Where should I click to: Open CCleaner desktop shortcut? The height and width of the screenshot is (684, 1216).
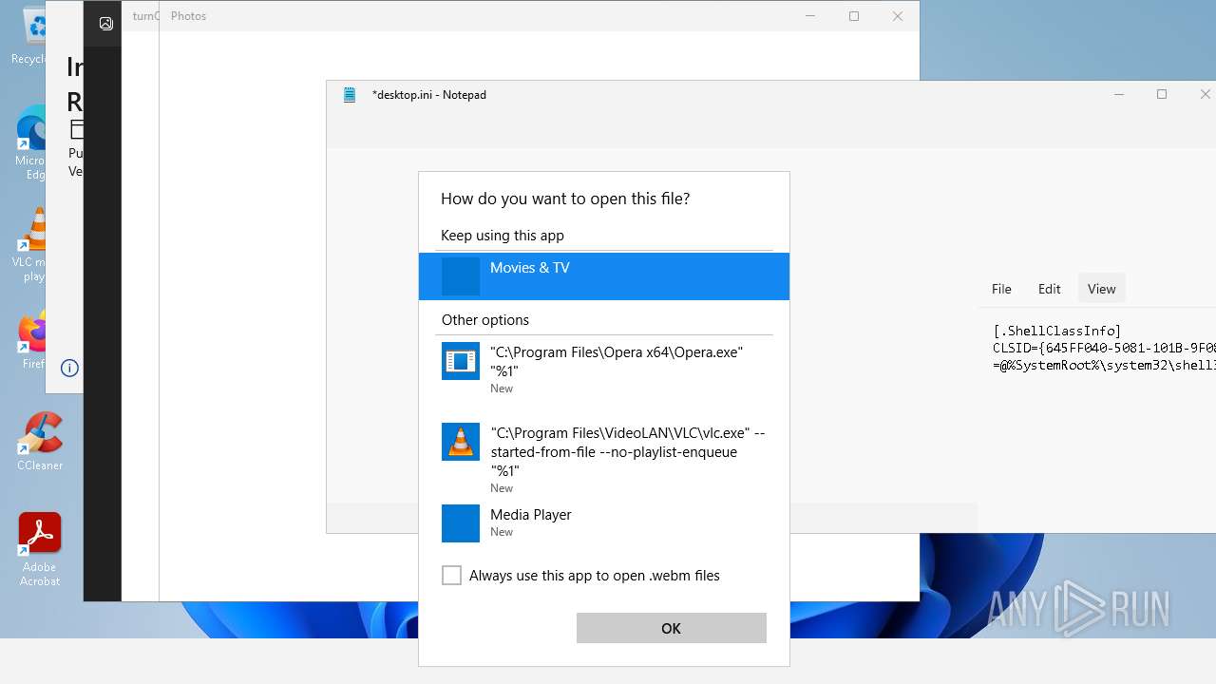40,441
